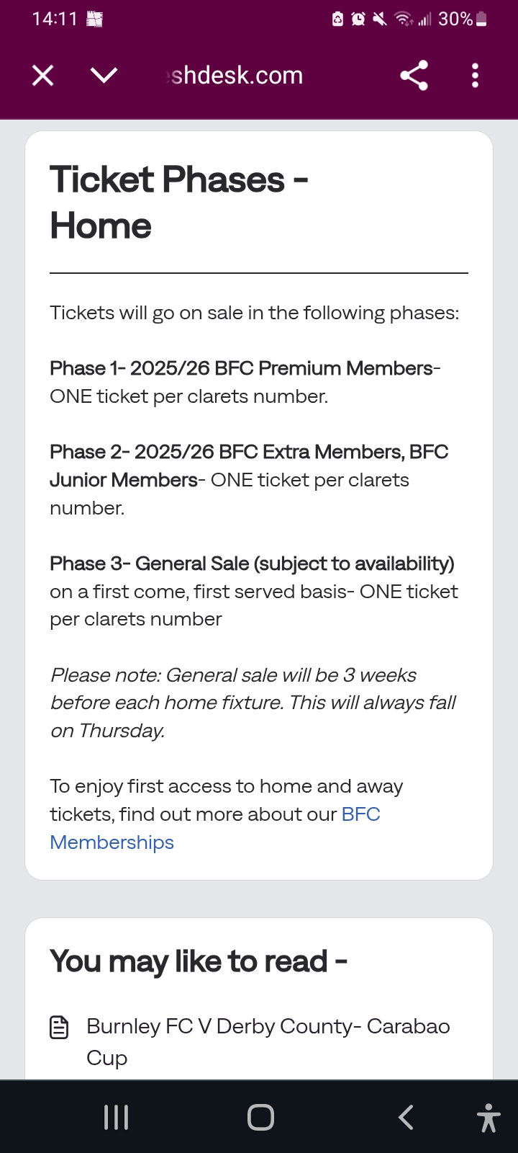Go back using the navigation back arrow
The width and height of the screenshot is (518, 1153).
point(406,1117)
